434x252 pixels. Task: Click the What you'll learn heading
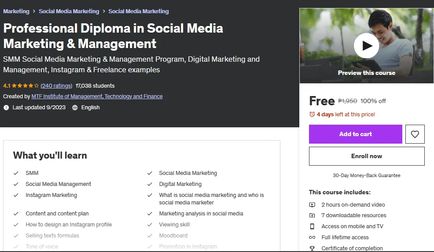50,156
